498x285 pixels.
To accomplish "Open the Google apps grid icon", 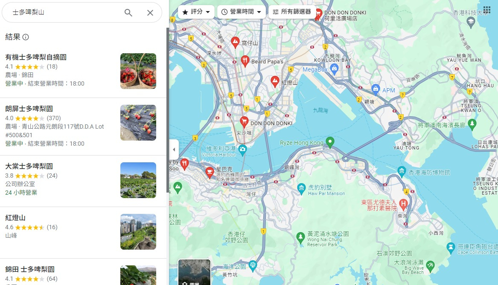I will pos(486,9).
